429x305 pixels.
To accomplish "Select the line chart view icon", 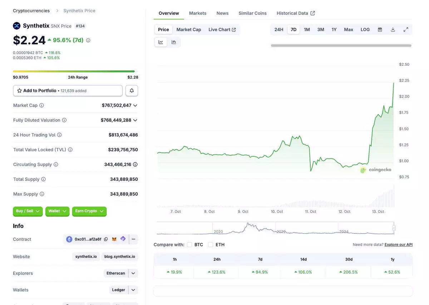I will click(x=161, y=42).
